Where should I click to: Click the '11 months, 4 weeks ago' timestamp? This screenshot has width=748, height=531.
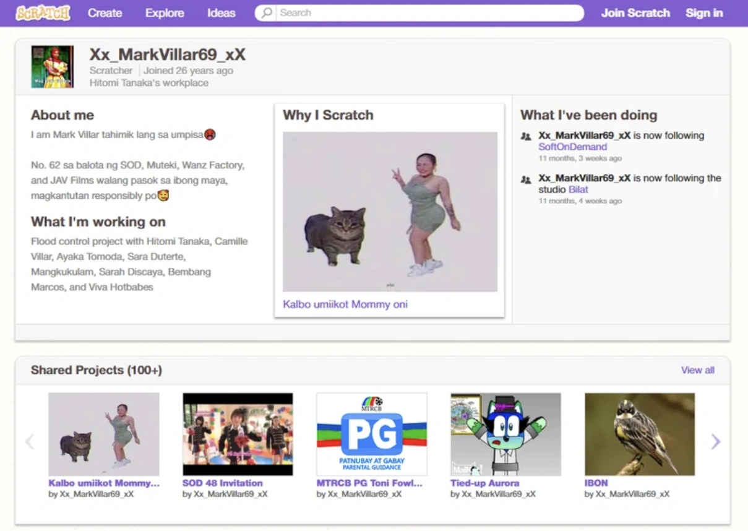tap(580, 201)
